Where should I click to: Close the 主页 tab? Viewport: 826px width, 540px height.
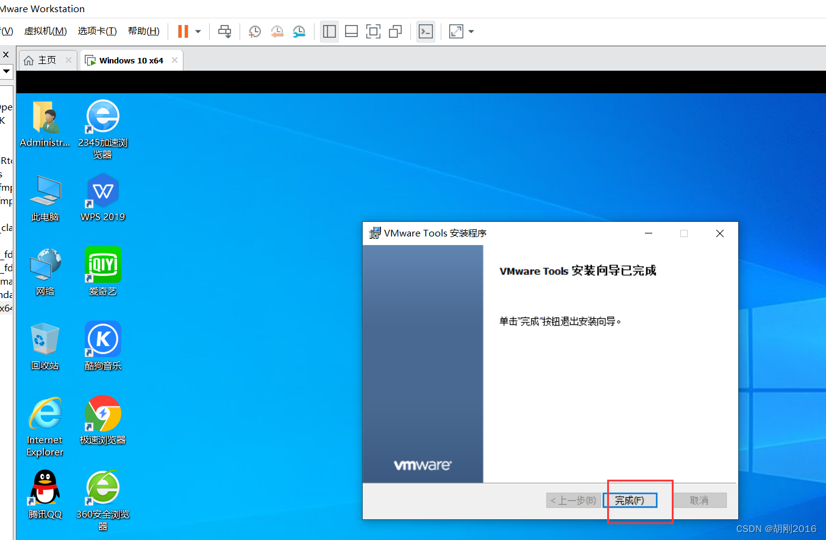[68, 60]
